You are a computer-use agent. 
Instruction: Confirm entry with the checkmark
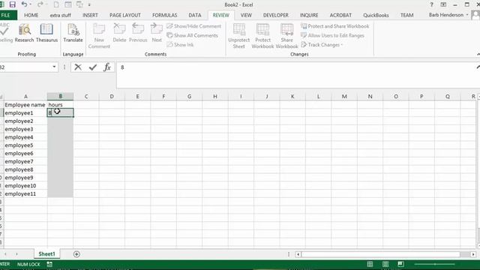coord(93,67)
